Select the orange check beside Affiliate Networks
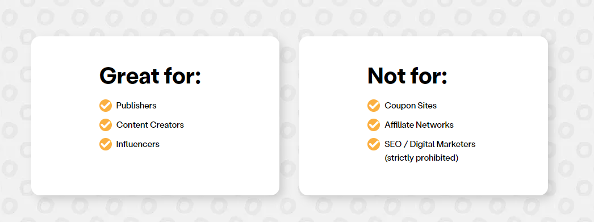The height and width of the screenshot is (222, 594). coord(374,125)
